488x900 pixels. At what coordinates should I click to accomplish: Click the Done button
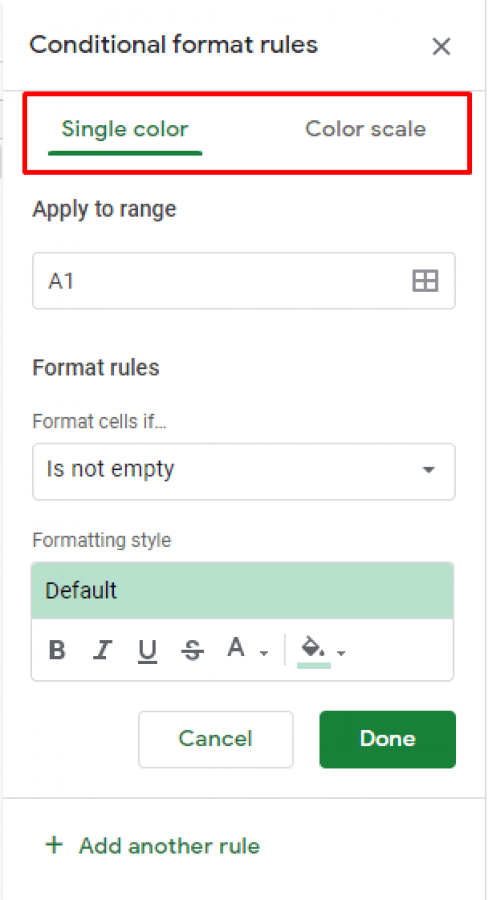387,739
